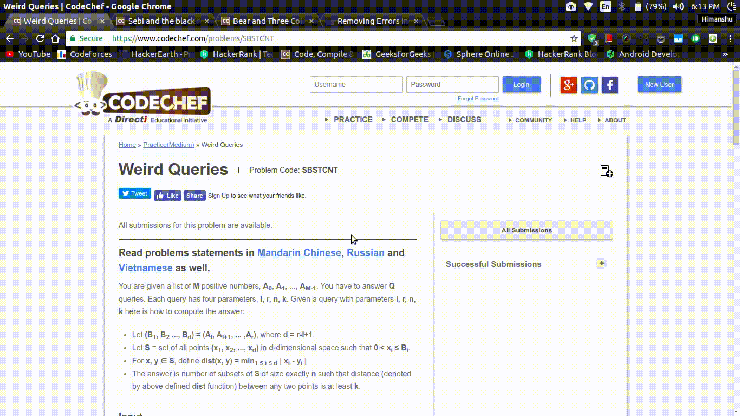Open the color wheel extension icon
The image size is (740, 416).
626,38
